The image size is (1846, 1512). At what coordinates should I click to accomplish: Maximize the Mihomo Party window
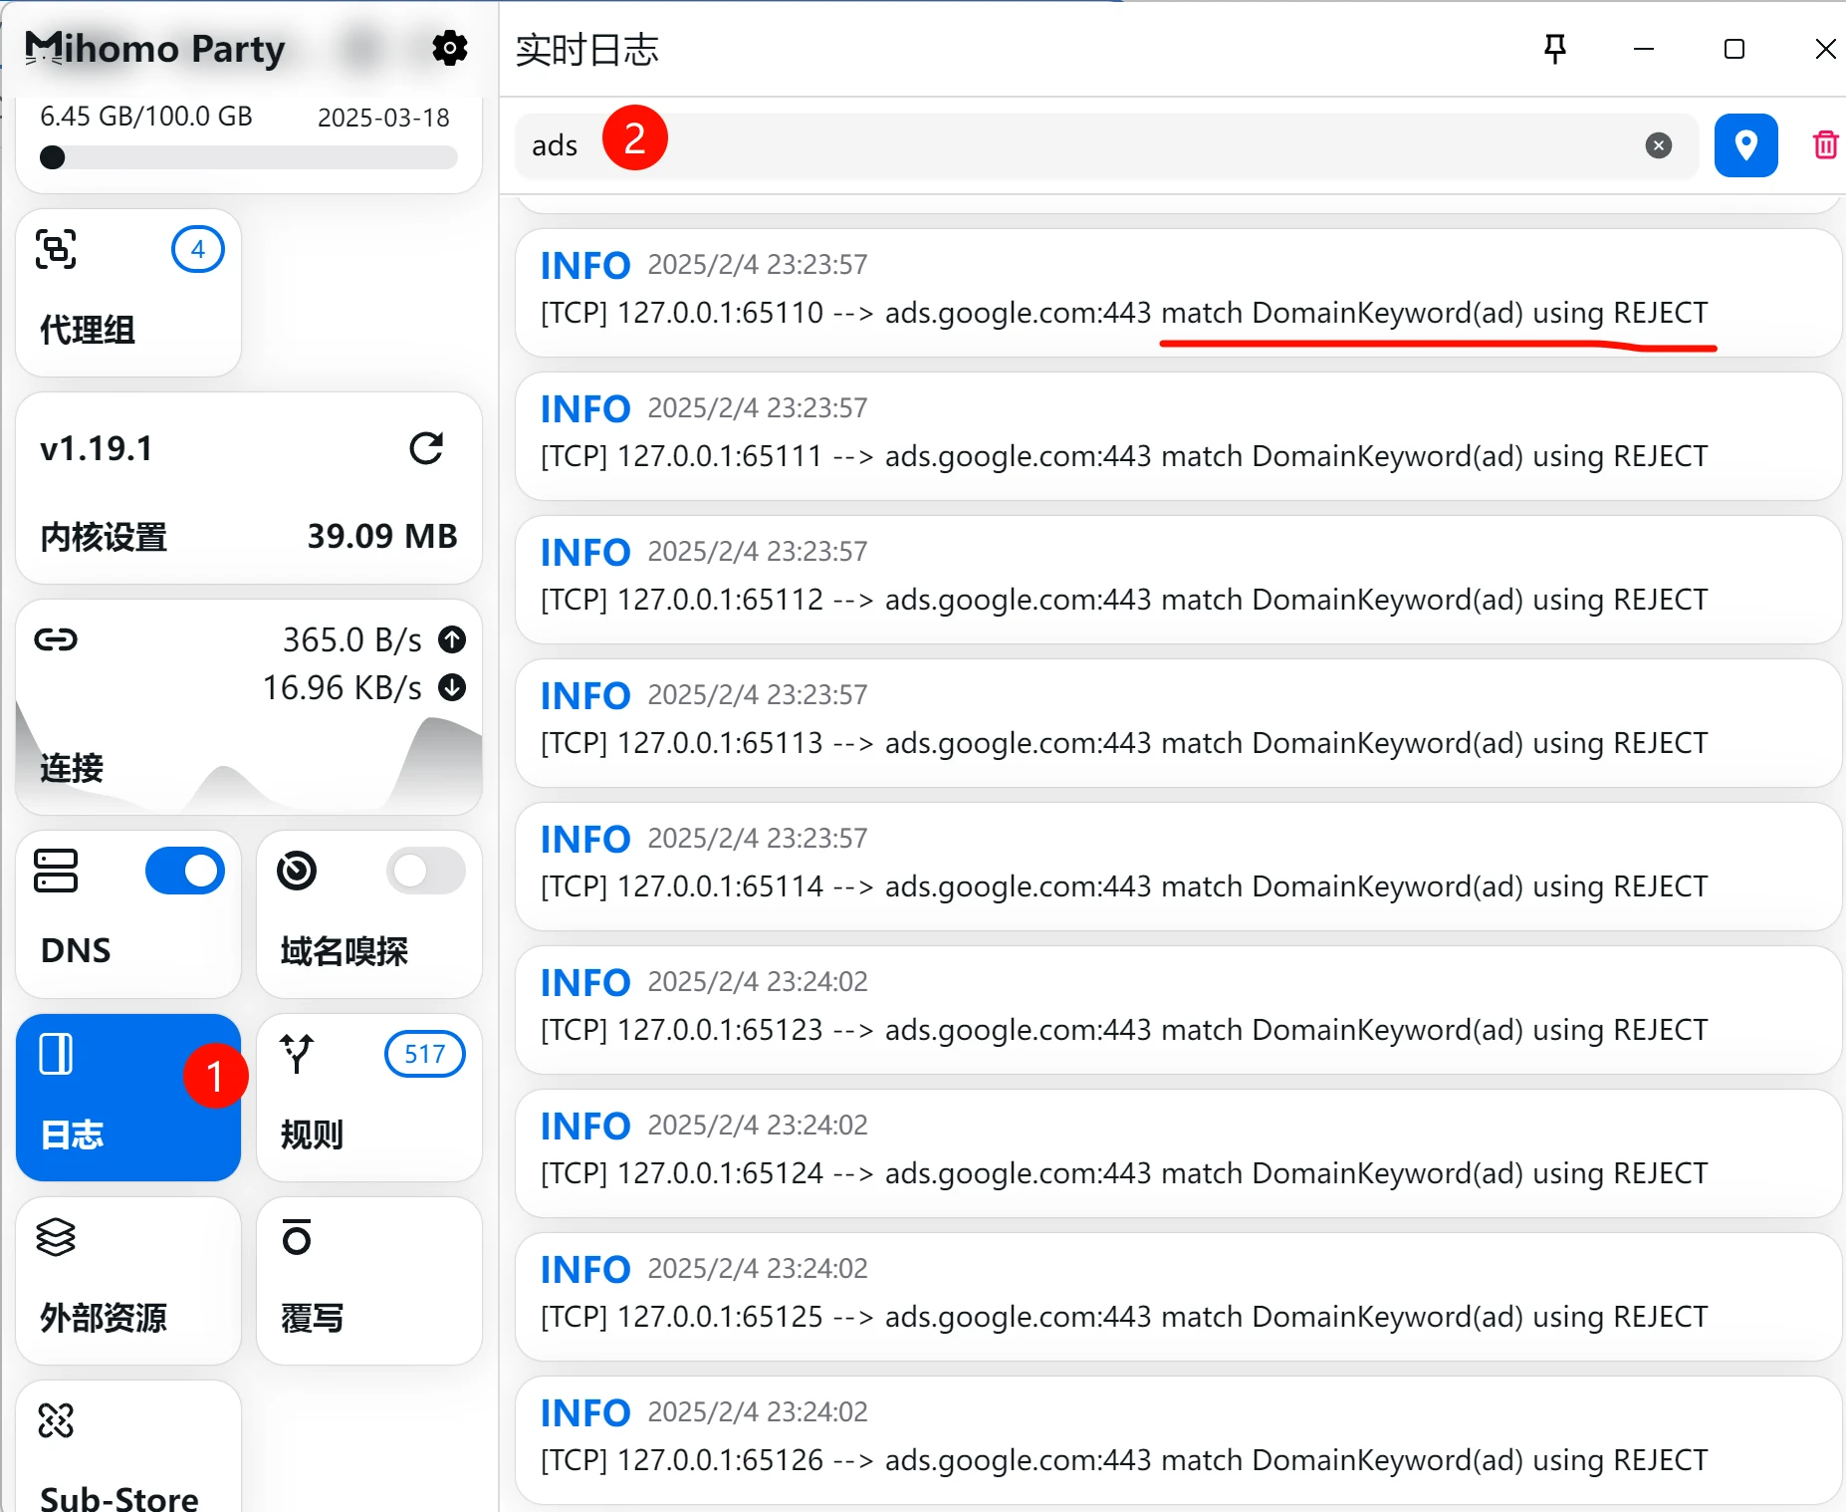(x=1734, y=49)
